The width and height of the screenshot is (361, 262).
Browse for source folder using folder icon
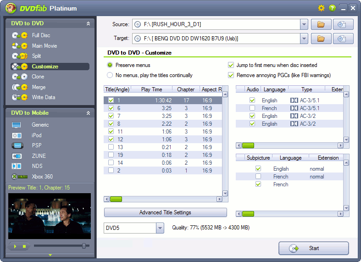pos(321,24)
